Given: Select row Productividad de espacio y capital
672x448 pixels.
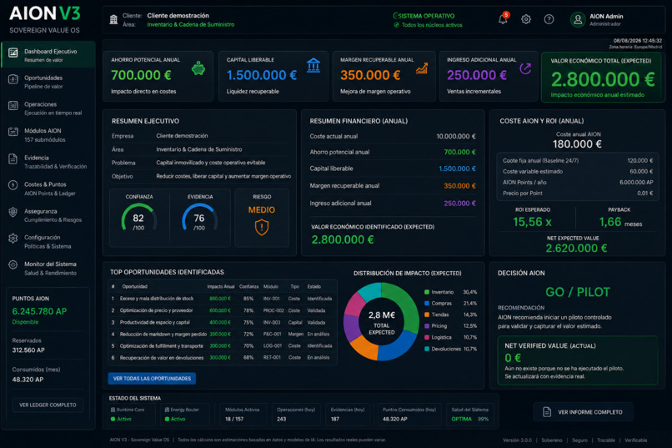Looking at the screenshot, I should (x=222, y=322).
